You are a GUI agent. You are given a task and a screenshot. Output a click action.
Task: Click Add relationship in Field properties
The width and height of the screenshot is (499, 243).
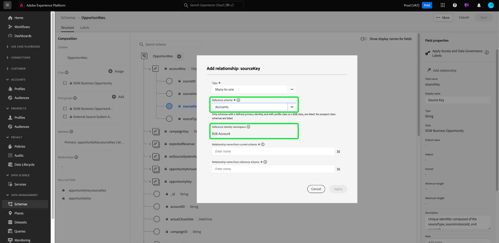pyautogui.click(x=442, y=70)
